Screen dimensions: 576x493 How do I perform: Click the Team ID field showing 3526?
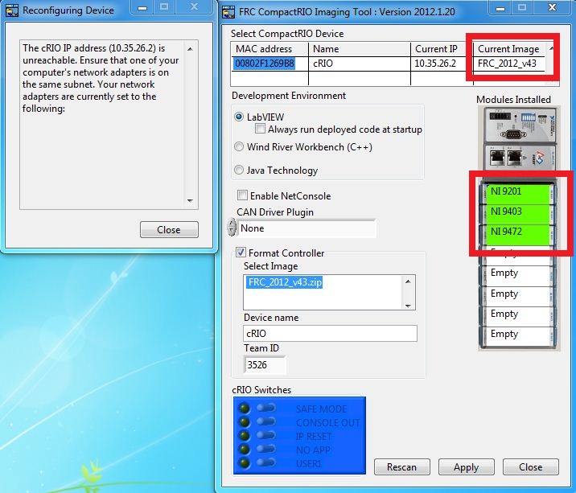click(265, 365)
